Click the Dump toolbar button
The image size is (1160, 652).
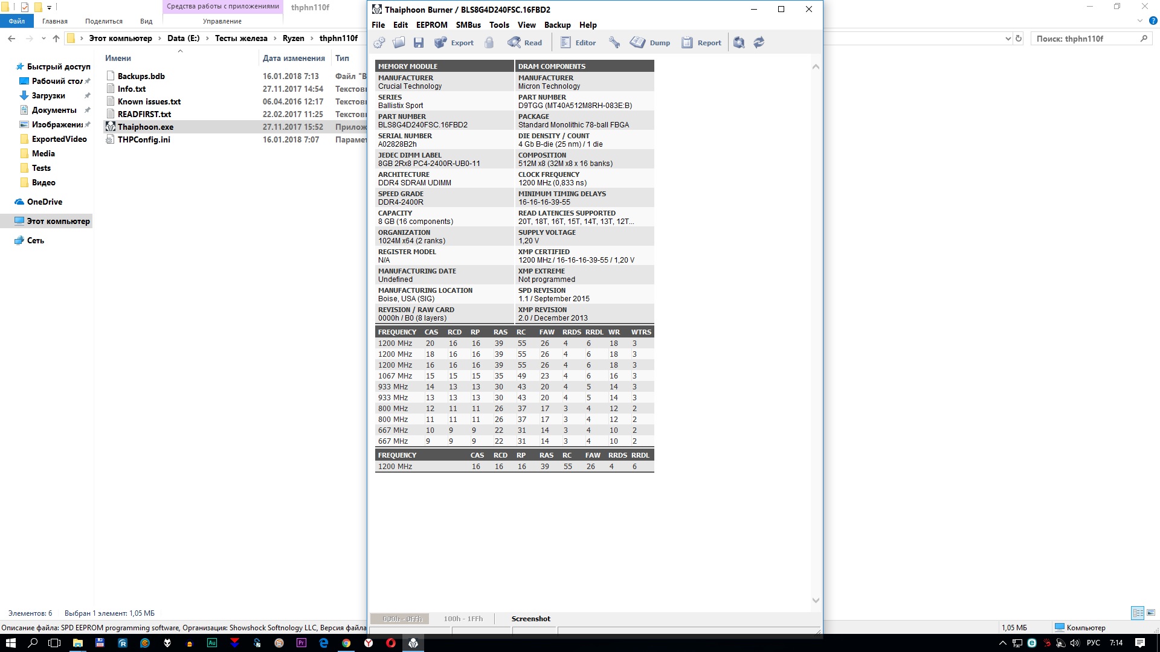[x=651, y=43]
